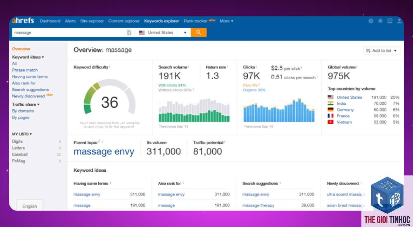
Task: Open the English language selector
Action: (x=29, y=206)
